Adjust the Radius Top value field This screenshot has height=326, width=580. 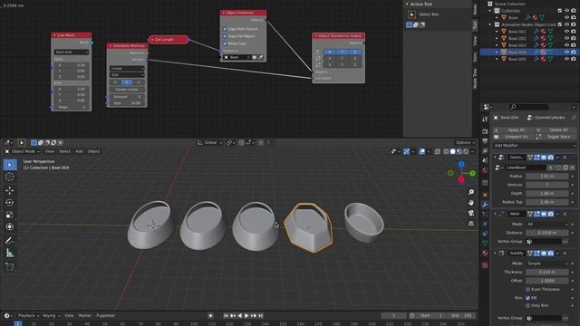pos(547,202)
